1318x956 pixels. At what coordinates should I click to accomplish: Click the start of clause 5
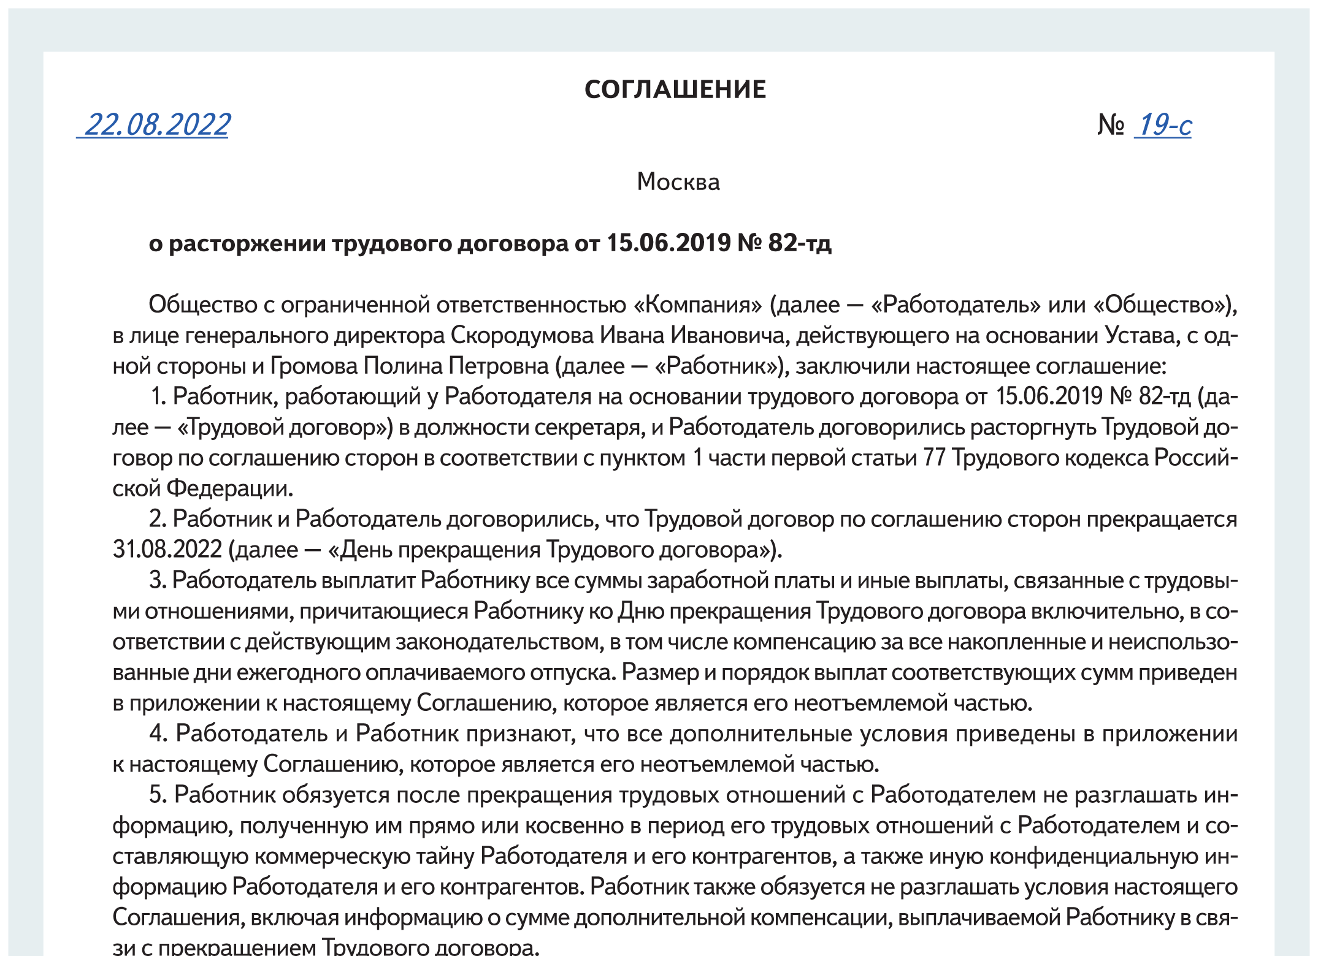point(159,795)
